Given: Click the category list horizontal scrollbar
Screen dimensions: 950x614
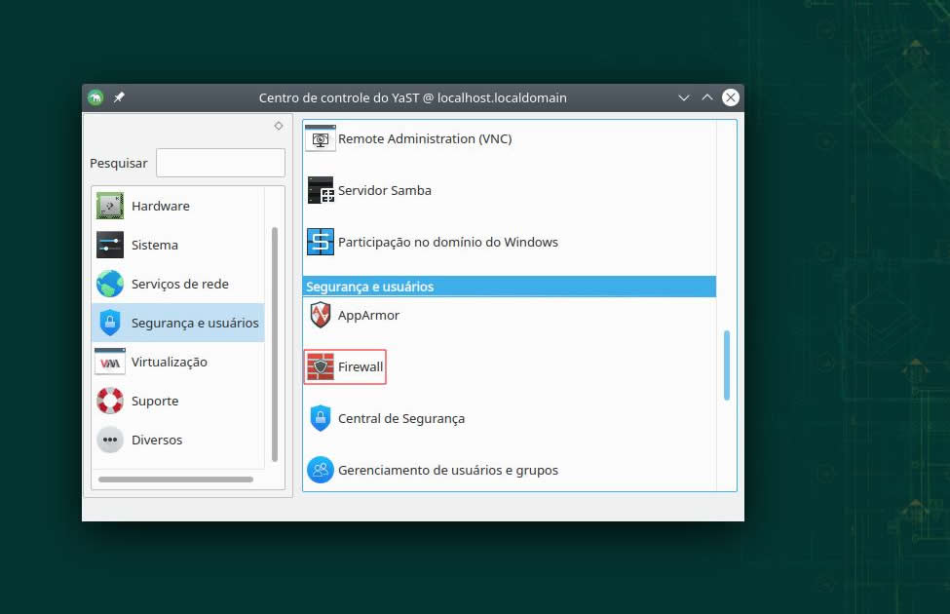Looking at the screenshot, I should coord(175,480).
